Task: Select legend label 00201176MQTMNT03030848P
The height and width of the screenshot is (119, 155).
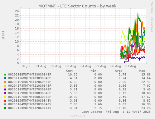Action: coord(30,78)
